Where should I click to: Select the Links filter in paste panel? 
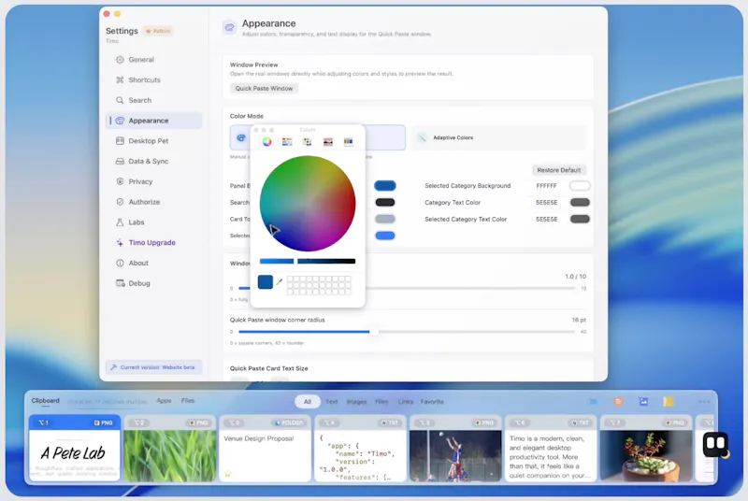point(406,402)
